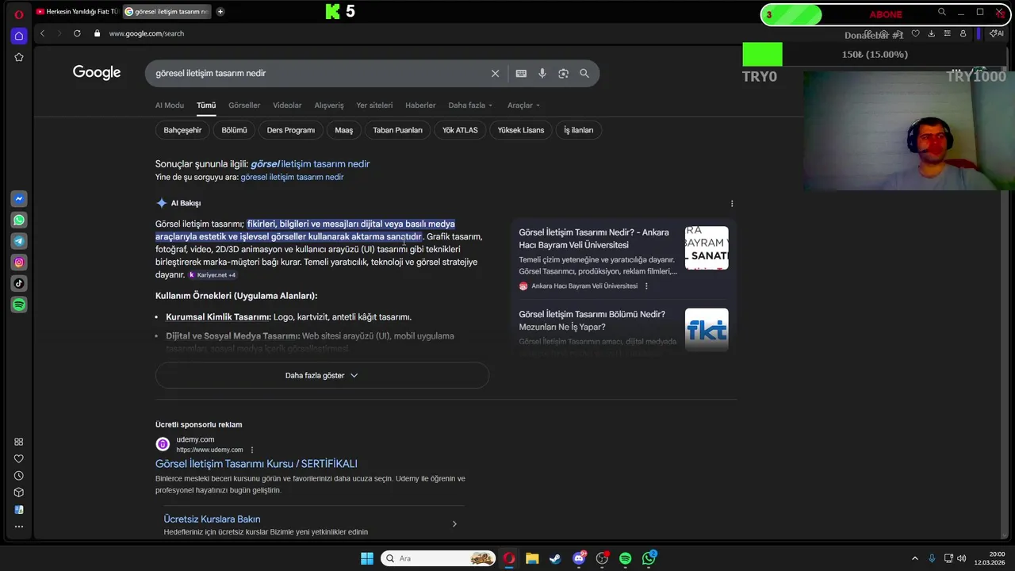Open sidebar three-dot more options
Screen dimensions: 1015x571
19,527
